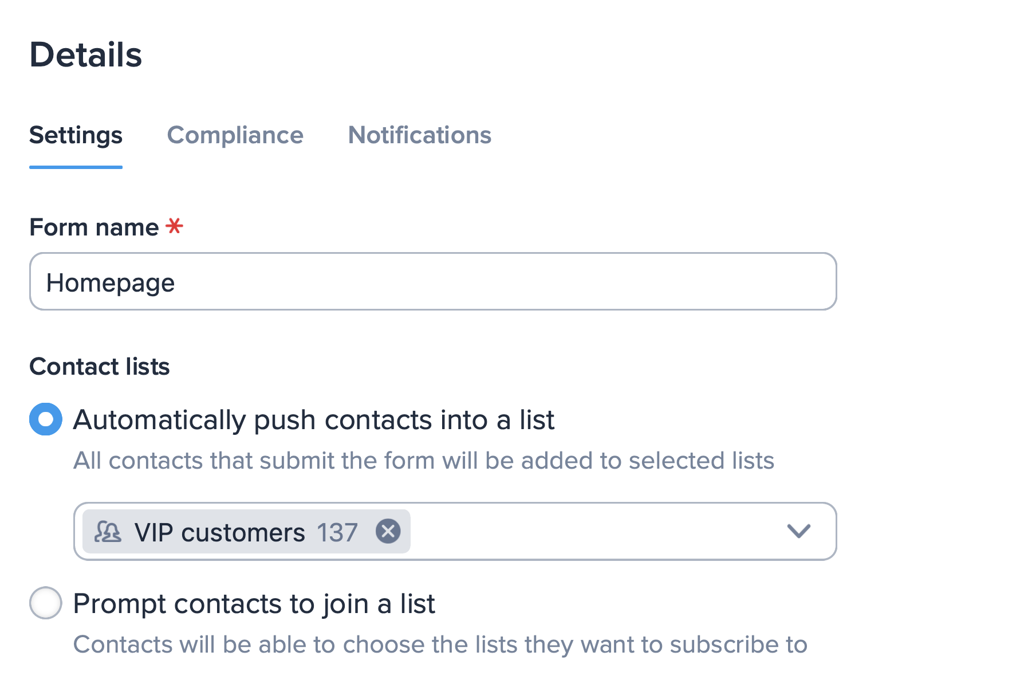Click 'All contacts that submit the form' description
The width and height of the screenshot is (1024, 699).
[424, 461]
